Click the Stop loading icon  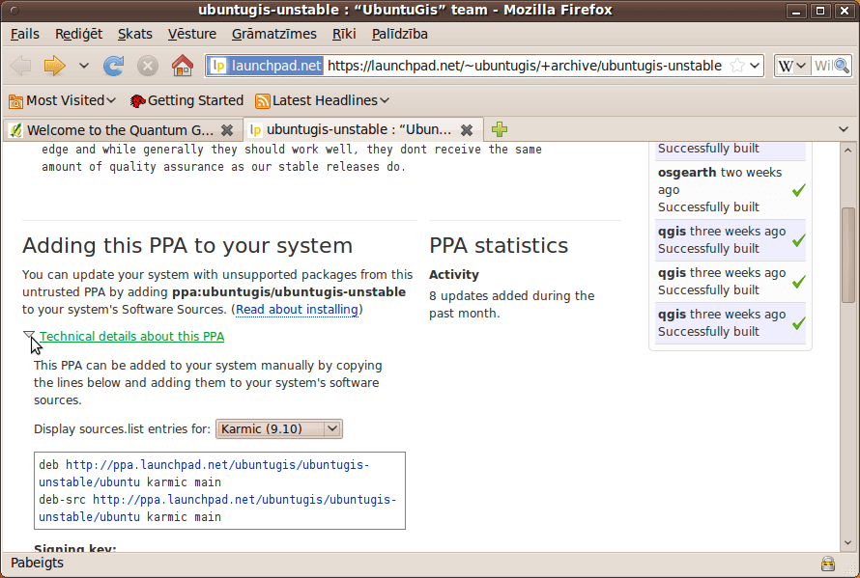(148, 66)
